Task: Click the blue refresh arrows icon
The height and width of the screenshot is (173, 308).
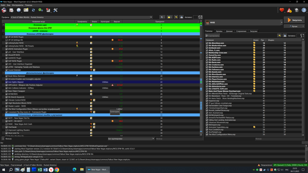Action: 33,10
